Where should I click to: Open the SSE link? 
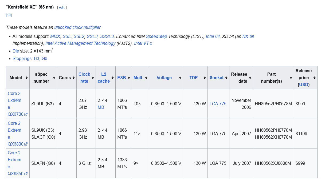pyautogui.click(x=67, y=36)
